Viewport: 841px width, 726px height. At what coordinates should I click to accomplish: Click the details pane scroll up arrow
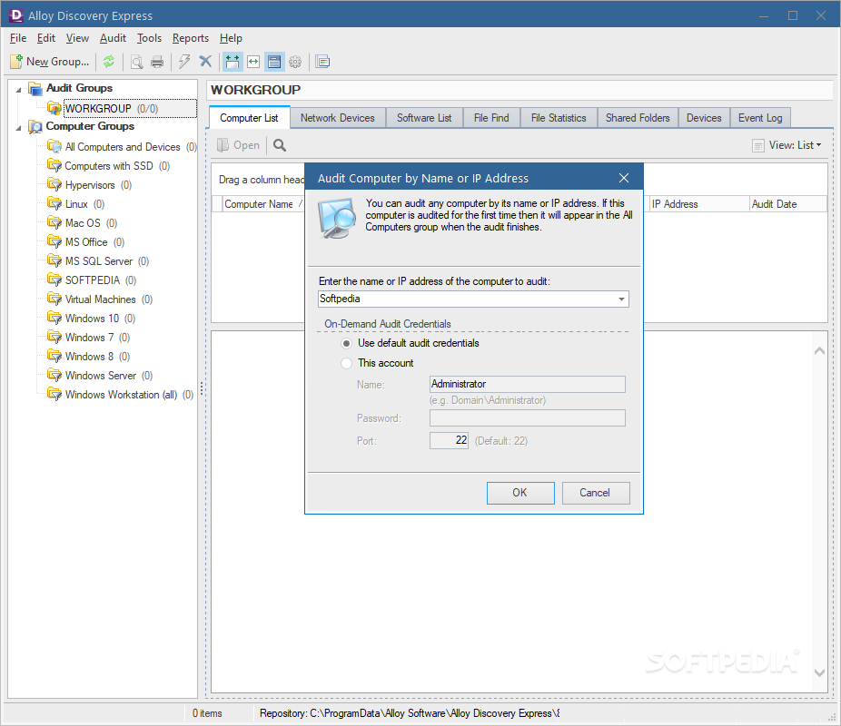coord(819,351)
